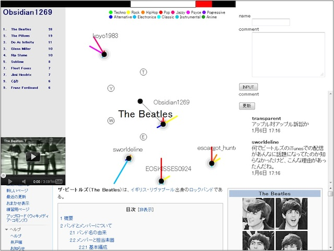Click the Electronica genre light-blue dot
The image size is (334, 251).
pos(135,17)
